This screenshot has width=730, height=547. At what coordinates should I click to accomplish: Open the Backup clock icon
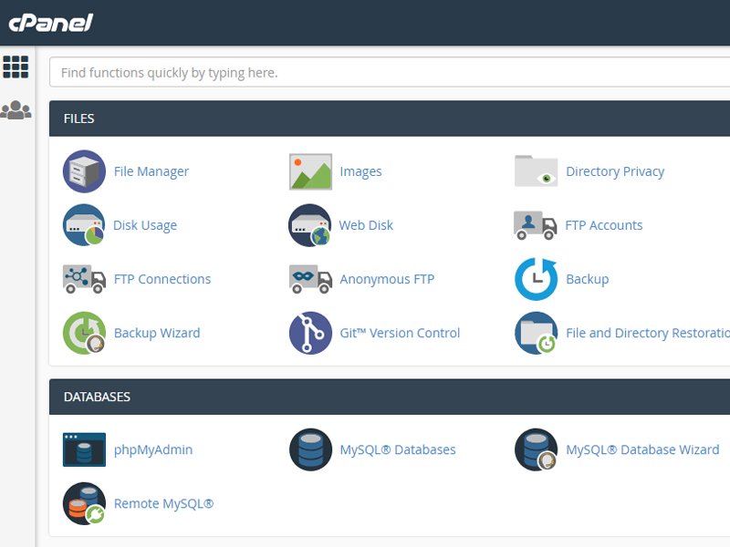(537, 279)
